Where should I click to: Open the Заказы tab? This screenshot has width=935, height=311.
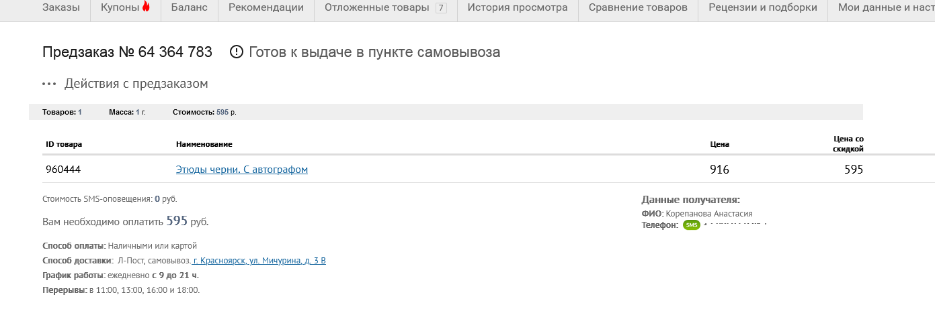[60, 8]
